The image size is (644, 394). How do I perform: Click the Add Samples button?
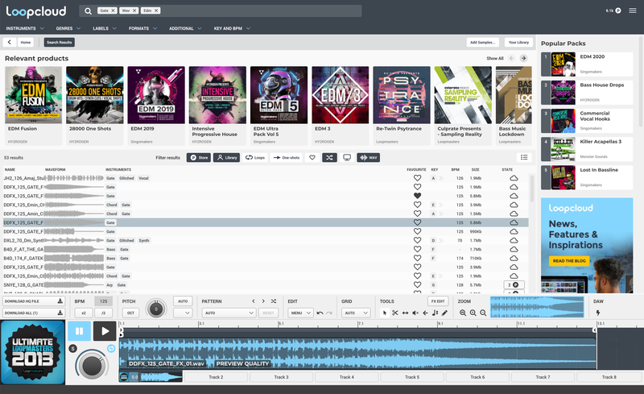pyautogui.click(x=482, y=42)
